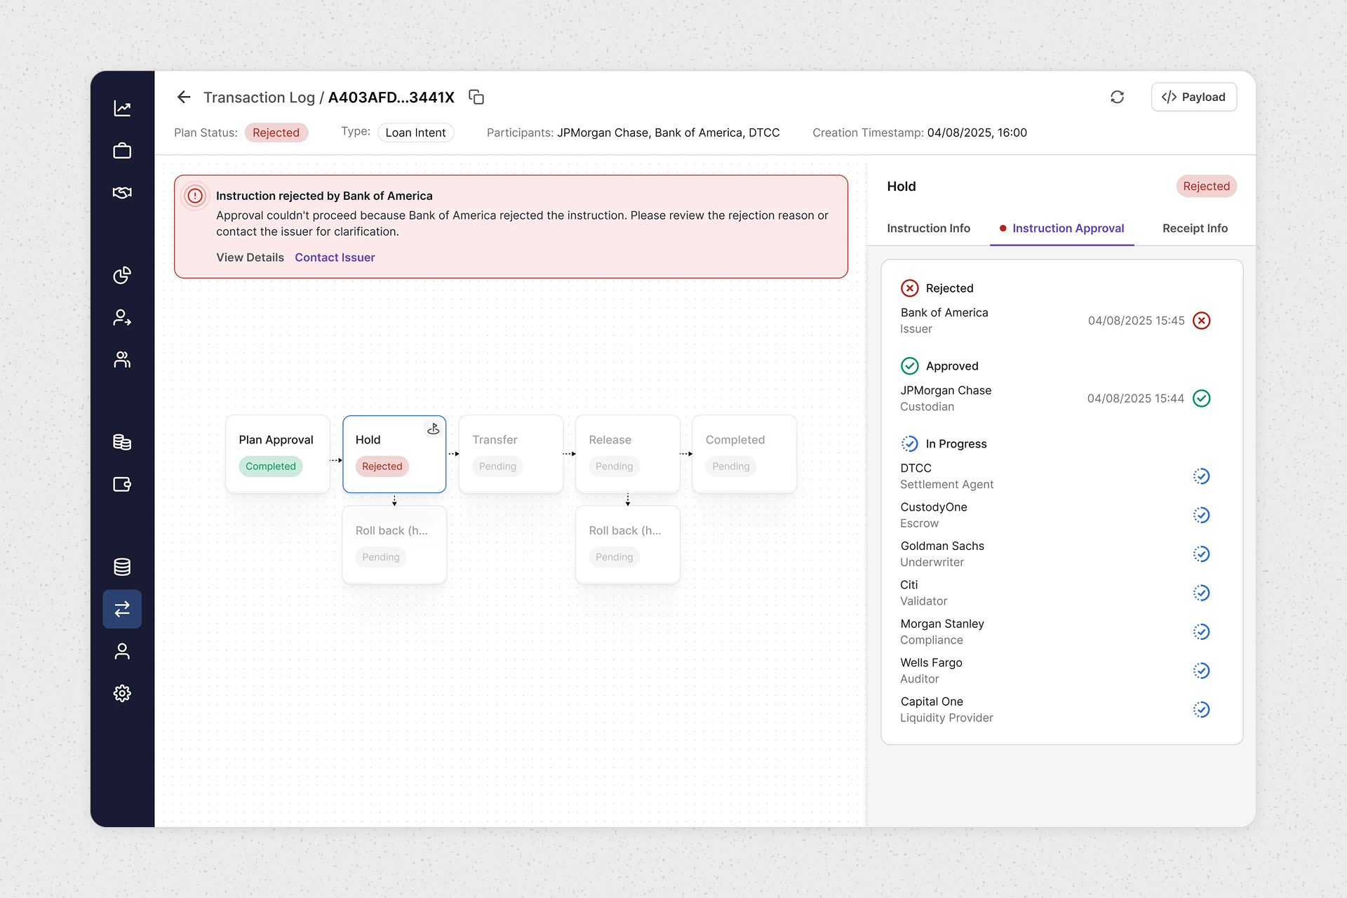
Task: Refresh the transaction log
Action: click(x=1118, y=97)
